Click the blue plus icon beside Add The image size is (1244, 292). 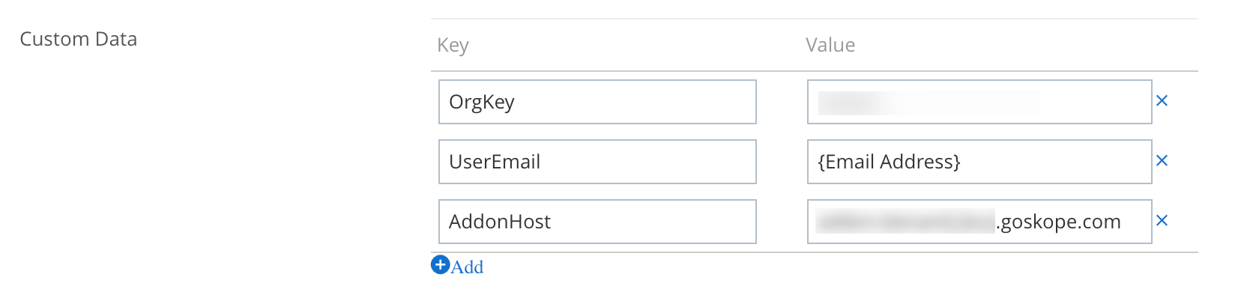coord(440,265)
